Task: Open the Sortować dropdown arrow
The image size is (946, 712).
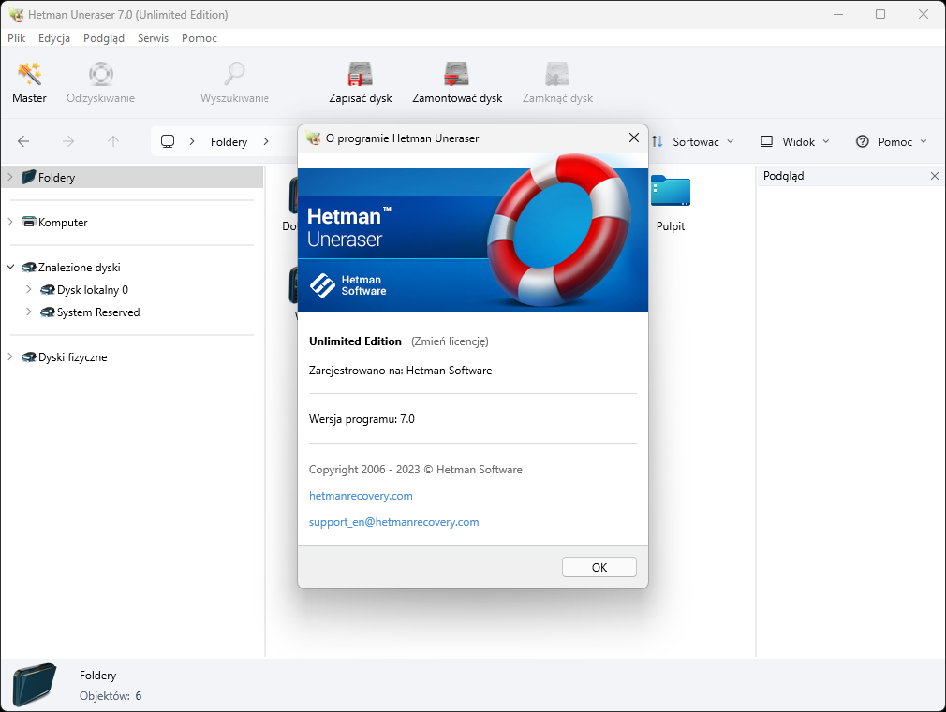Action: click(730, 141)
